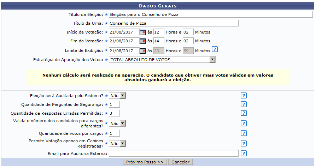Click Email para Auditoria Externa field

pos(174,154)
